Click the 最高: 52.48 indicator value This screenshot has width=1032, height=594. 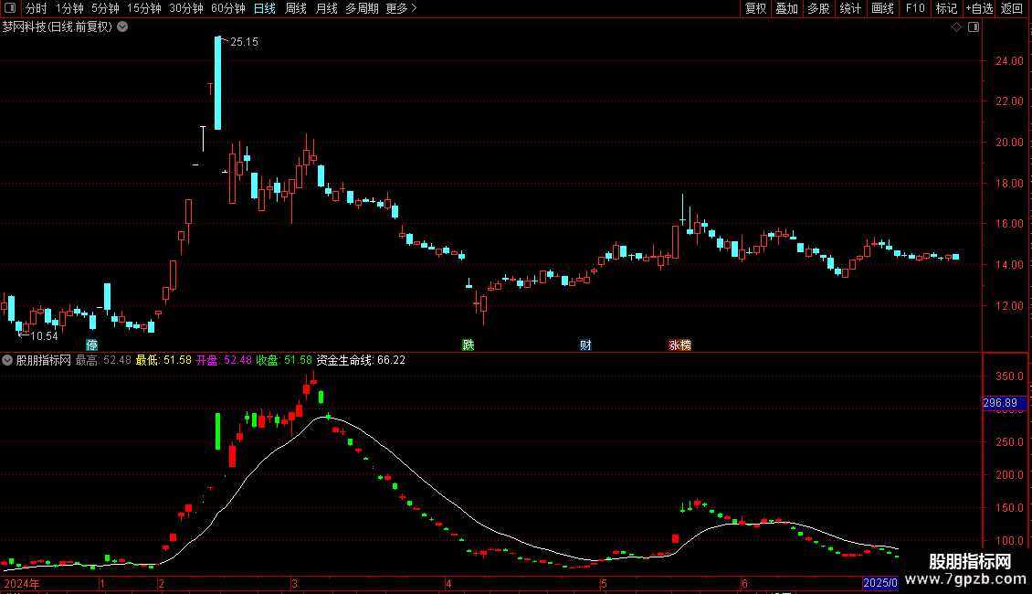click(x=103, y=360)
